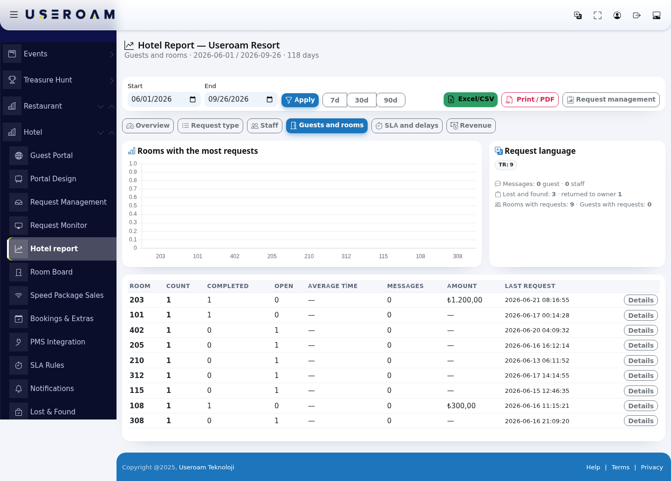Click the Notifications bell icon
Screen dimensions: 671x481
(x=19, y=389)
